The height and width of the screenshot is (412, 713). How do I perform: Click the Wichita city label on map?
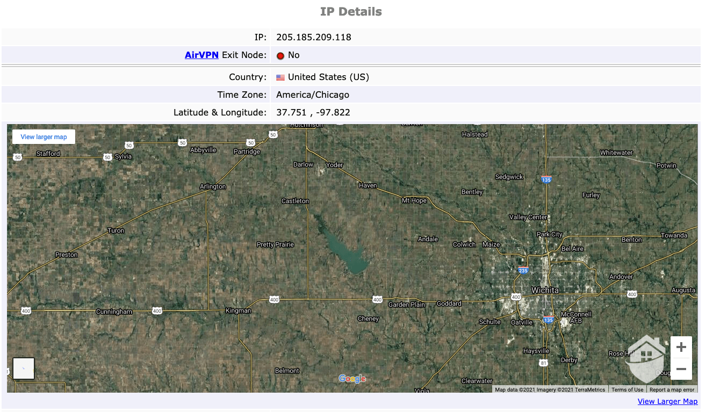point(545,290)
